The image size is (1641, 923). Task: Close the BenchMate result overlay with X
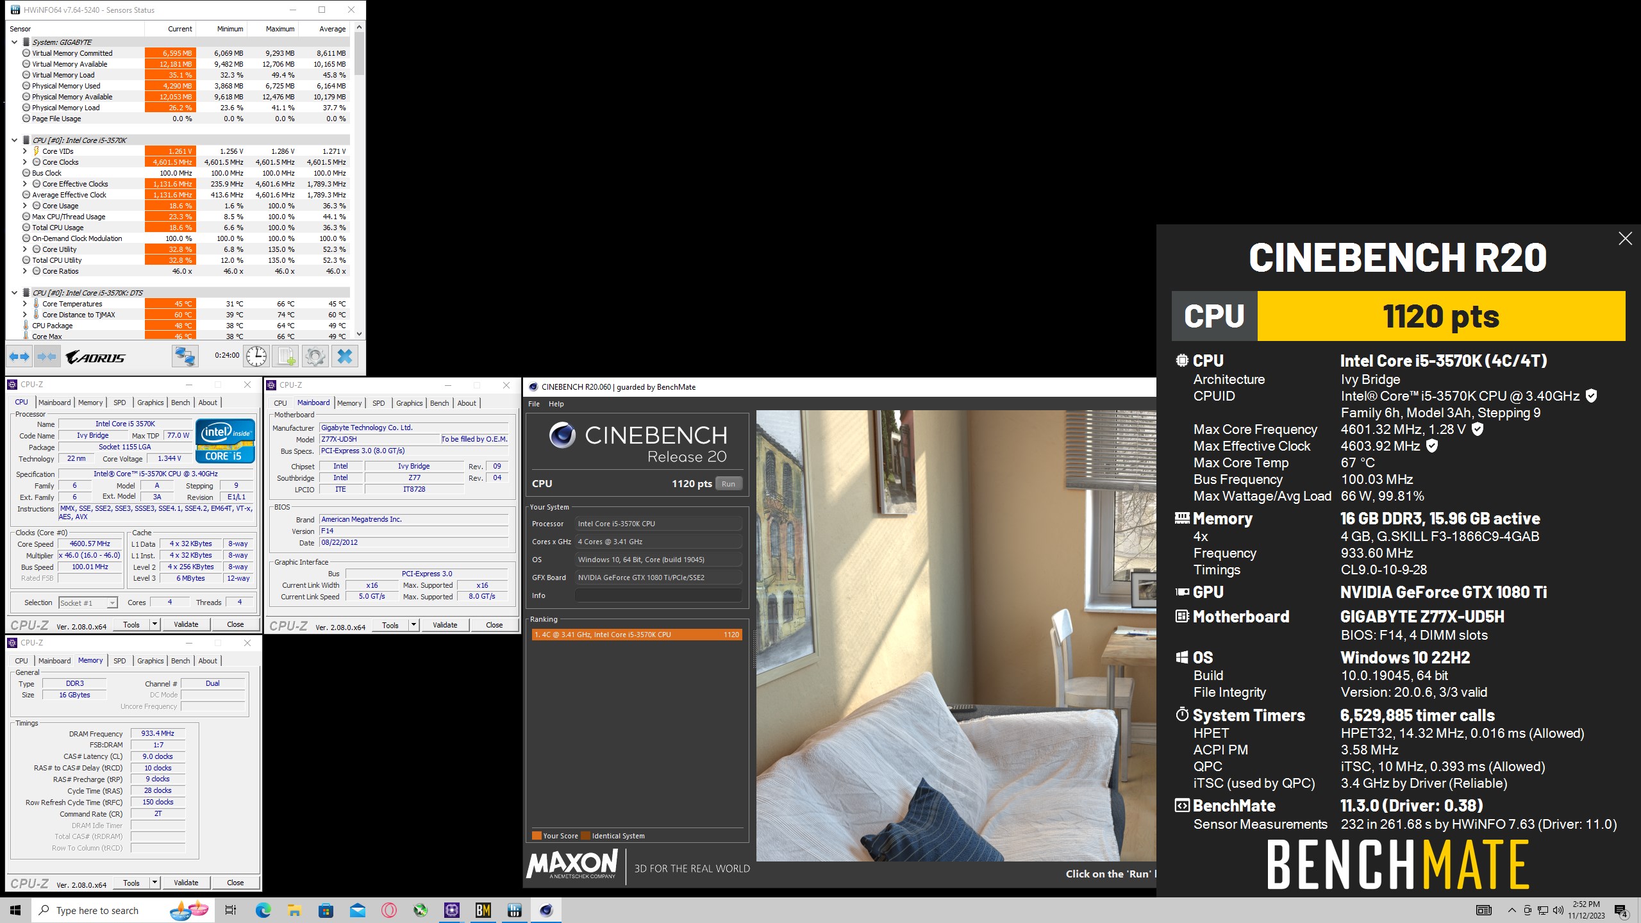click(x=1625, y=238)
